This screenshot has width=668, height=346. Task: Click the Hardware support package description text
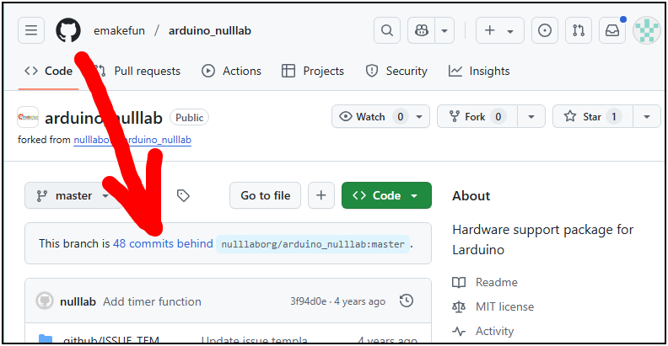click(543, 240)
